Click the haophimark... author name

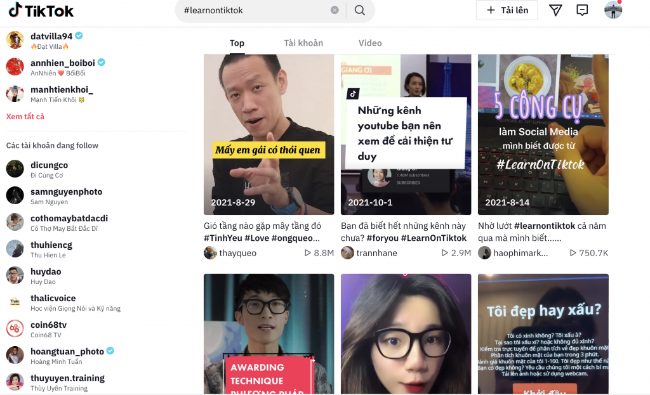(521, 253)
